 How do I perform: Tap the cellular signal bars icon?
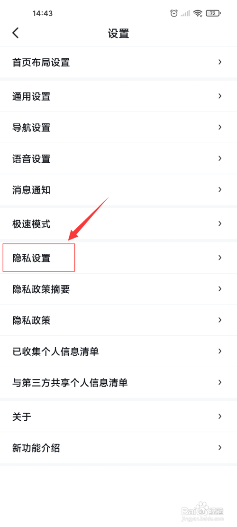[185, 13]
